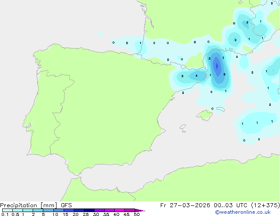Image resolution: width=280 pixels, height=216 pixels.
Task: Click the '0.1' legend scale label
Action: [5, 214]
